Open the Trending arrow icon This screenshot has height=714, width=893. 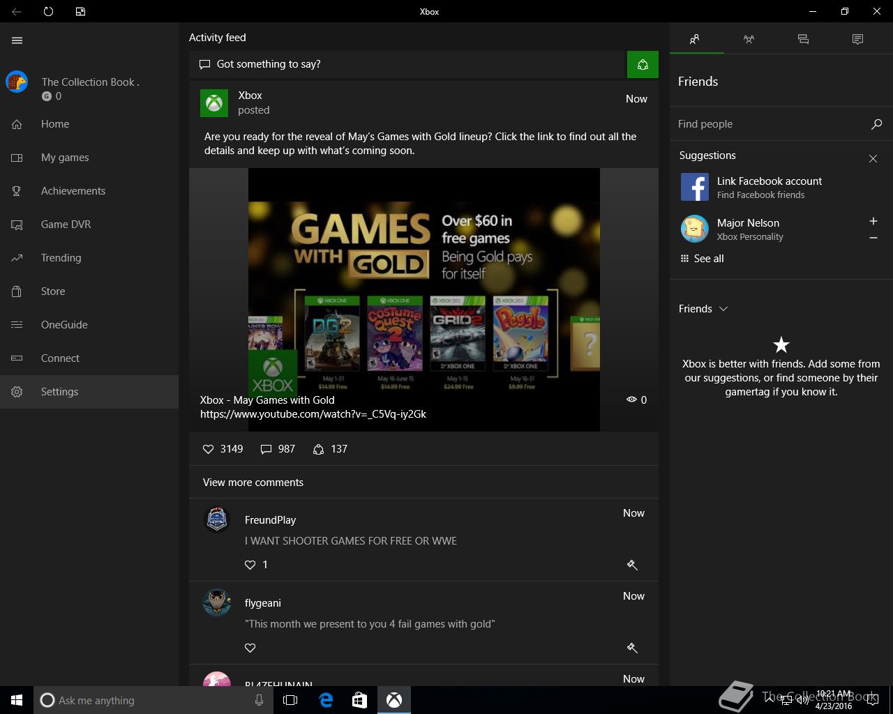[x=17, y=258]
